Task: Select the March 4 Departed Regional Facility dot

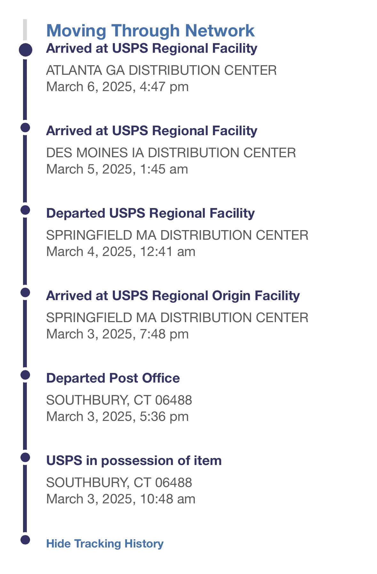Action: tap(25, 210)
